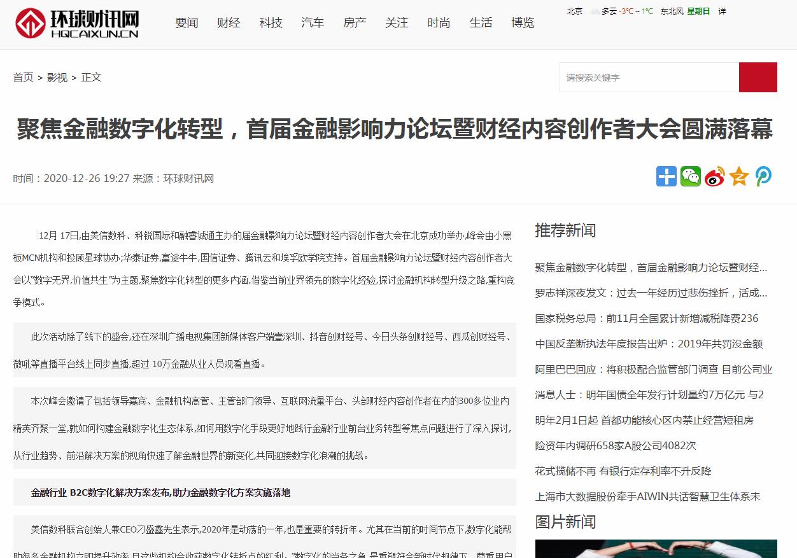
Task: Open the 生活 nav menu
Action: (481, 23)
